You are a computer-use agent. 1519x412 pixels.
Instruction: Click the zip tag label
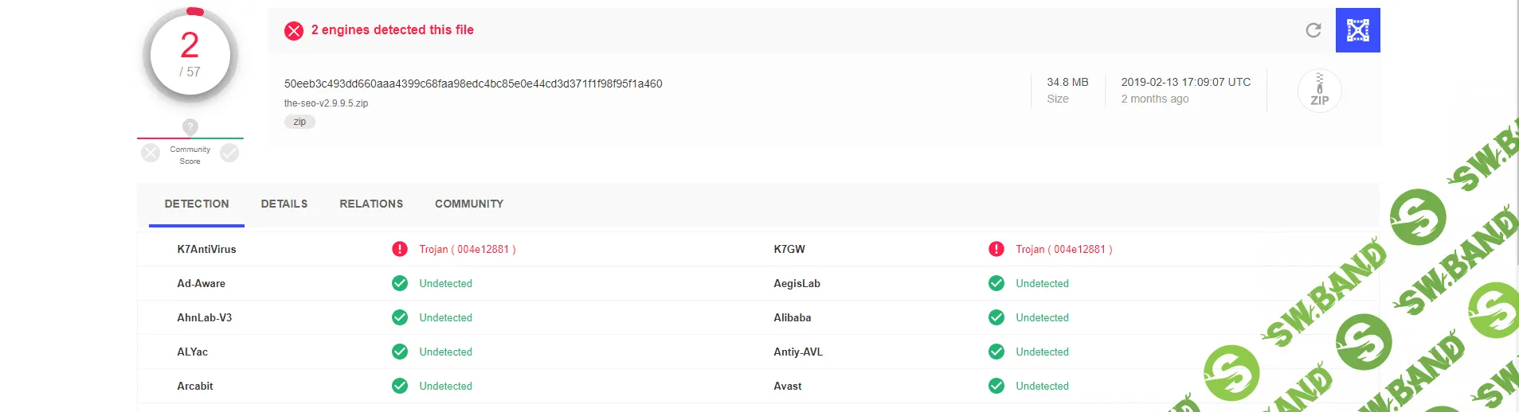(299, 122)
